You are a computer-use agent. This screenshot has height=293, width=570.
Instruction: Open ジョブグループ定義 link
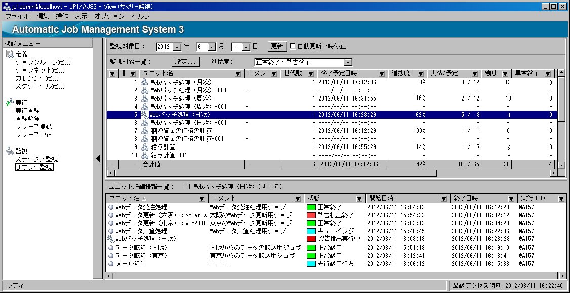43,62
